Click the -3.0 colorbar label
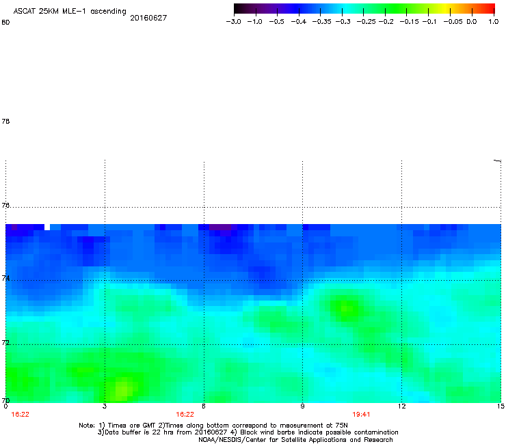Screen dimensions: 506x444 [233, 22]
